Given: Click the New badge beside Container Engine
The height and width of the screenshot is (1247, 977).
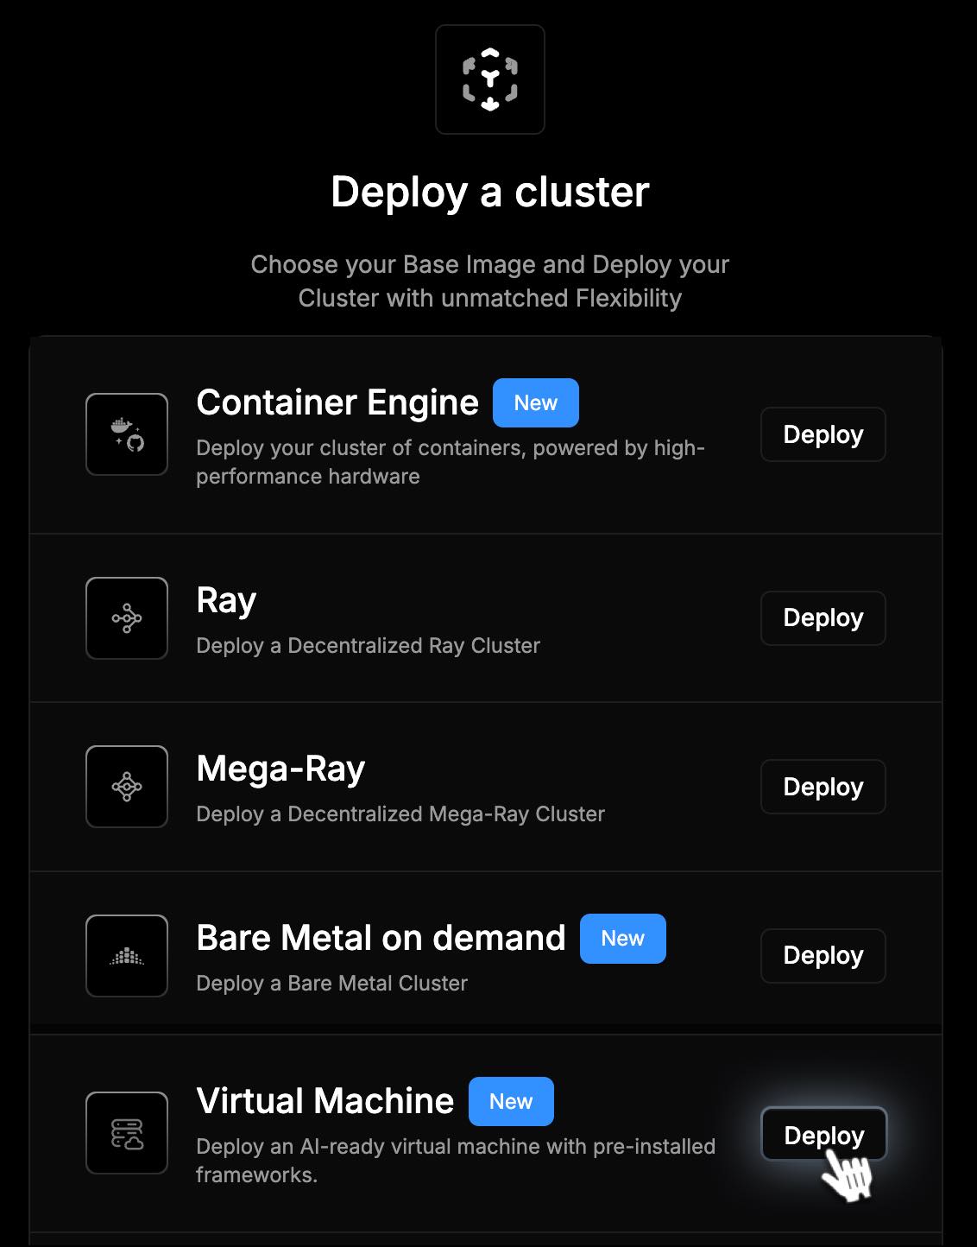Looking at the screenshot, I should click(x=536, y=402).
